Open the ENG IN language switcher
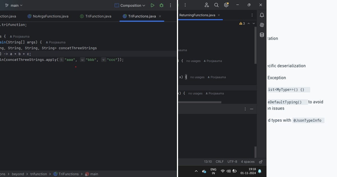This screenshot has width=337, height=177. (x=213, y=171)
